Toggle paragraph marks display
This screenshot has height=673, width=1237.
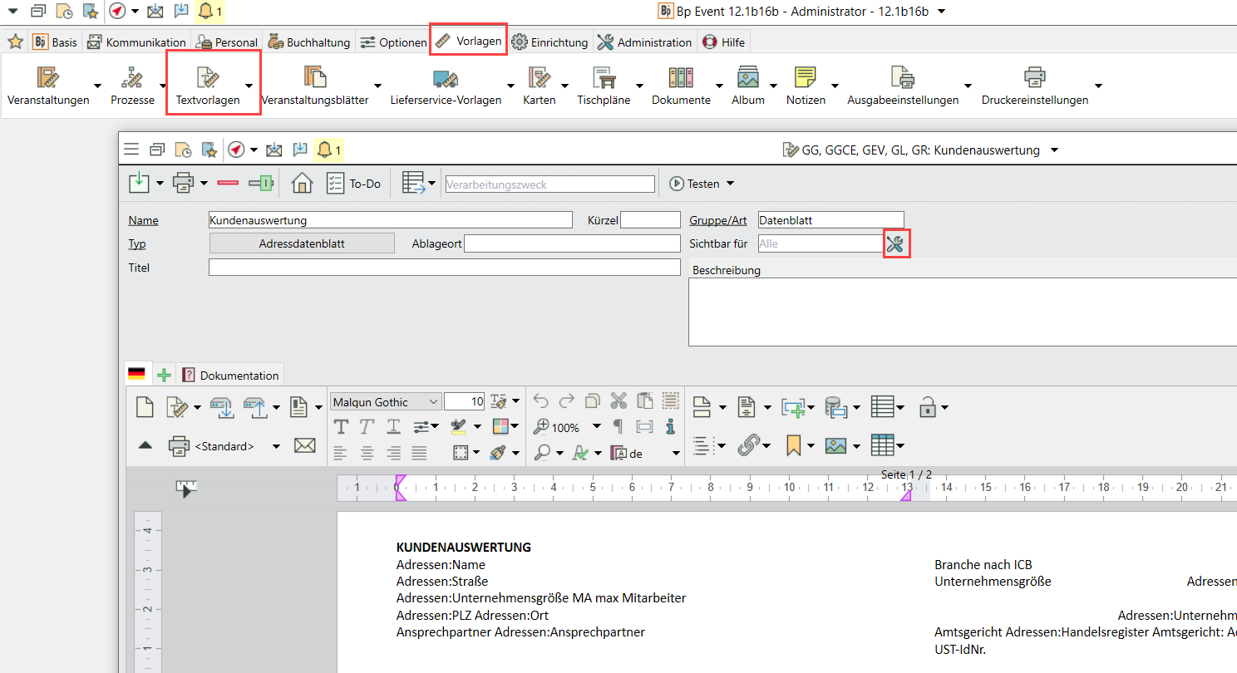click(x=618, y=427)
